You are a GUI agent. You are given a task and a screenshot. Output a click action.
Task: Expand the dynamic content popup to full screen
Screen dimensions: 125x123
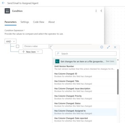click(108, 47)
